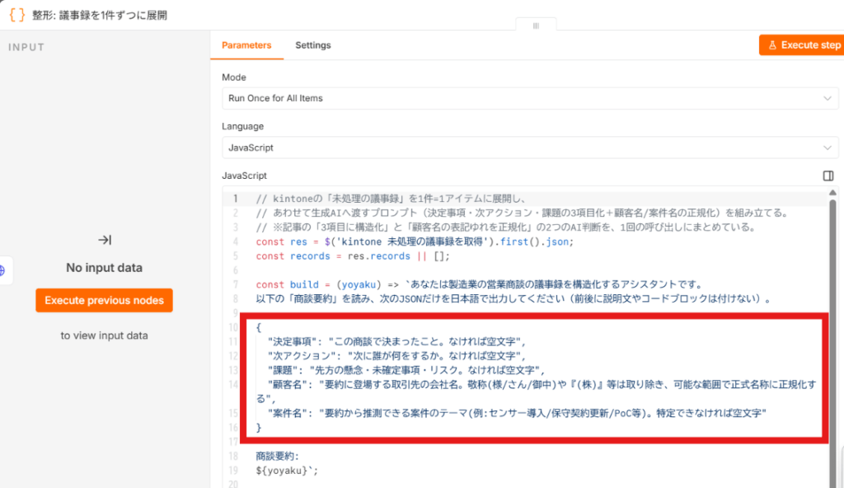Viewport: 844px width, 488px height.
Task: Grab the panel drag handle at top
Action: [536, 26]
